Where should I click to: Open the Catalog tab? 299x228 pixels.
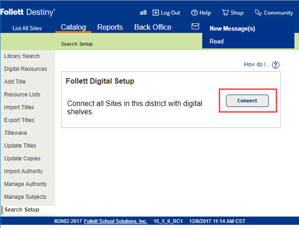[x=73, y=27]
